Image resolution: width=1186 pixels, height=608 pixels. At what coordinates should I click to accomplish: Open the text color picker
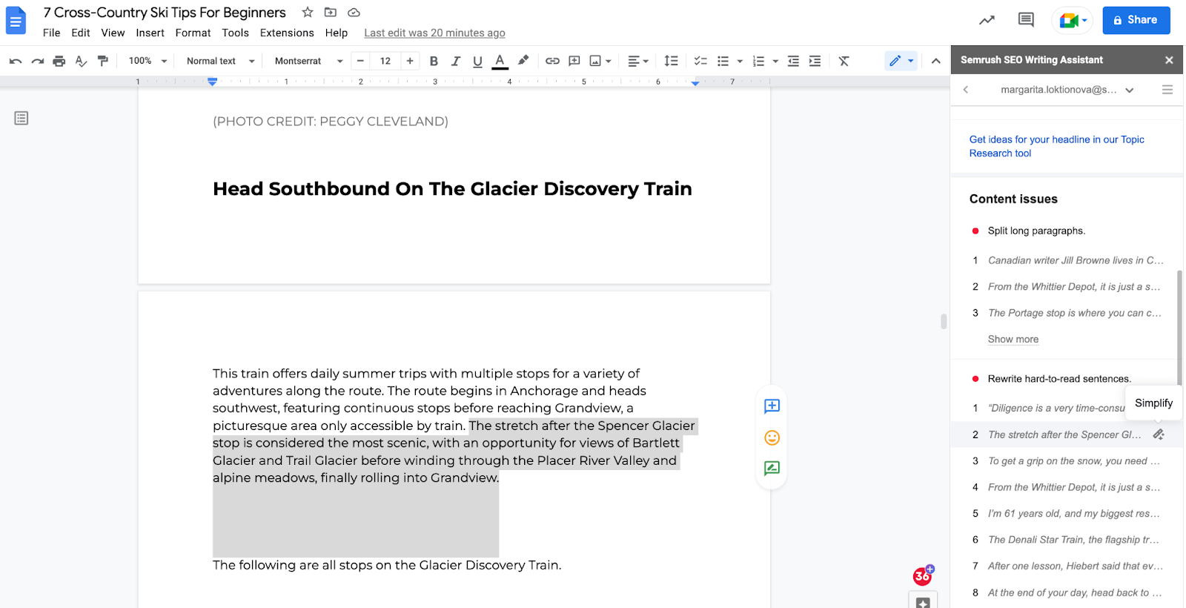[x=500, y=61]
